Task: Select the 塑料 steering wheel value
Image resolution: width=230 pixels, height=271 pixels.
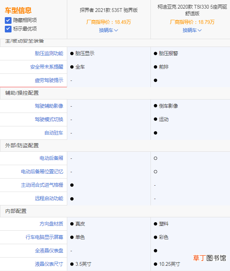Action: [163, 224]
